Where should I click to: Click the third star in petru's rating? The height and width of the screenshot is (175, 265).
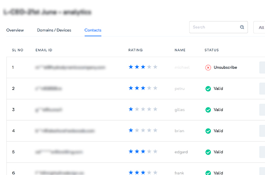143,88
